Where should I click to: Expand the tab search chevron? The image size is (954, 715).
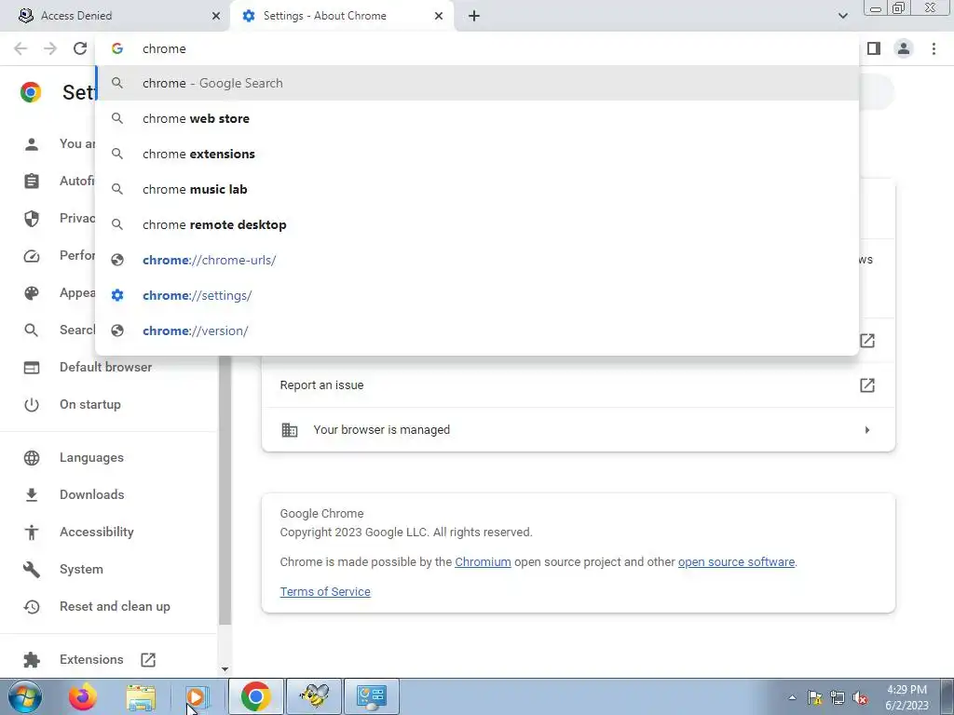tap(842, 16)
